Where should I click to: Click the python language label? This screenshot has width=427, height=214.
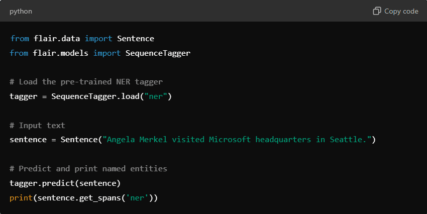point(21,12)
